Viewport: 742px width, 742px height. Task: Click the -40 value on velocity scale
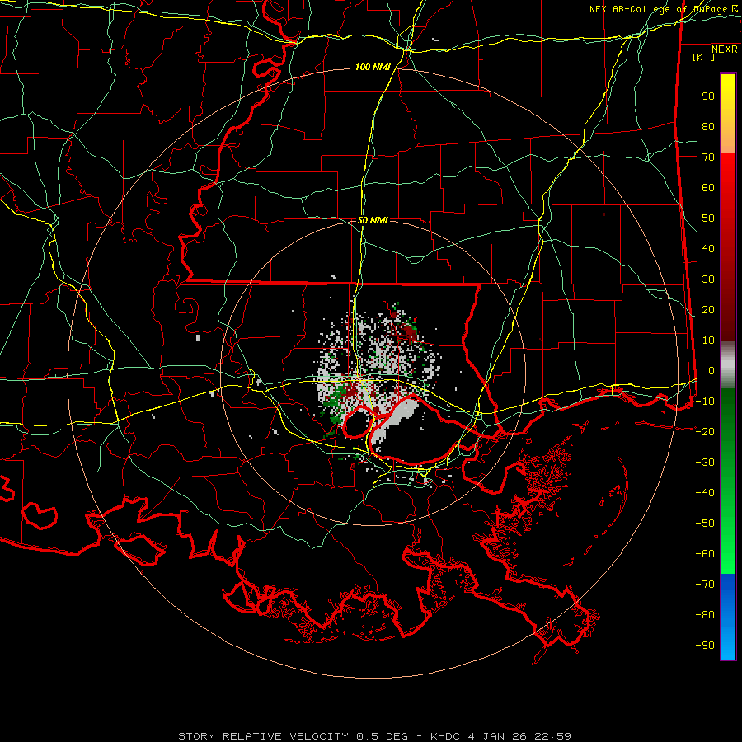tap(705, 493)
